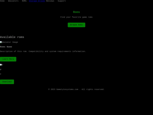
Task: Click the Download button
Action: [x=7, y=82]
